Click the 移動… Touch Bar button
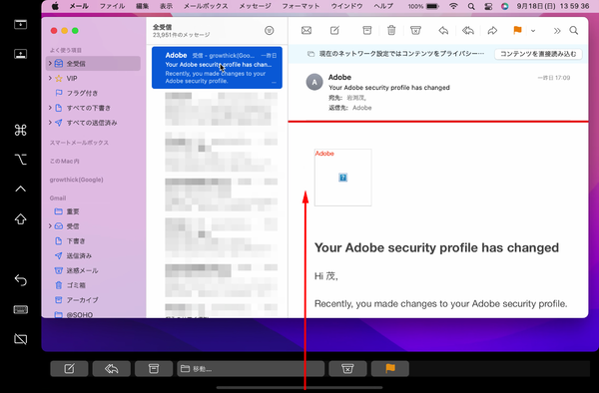Screen dimensions: 599x393 pyautogui.click(x=251, y=369)
